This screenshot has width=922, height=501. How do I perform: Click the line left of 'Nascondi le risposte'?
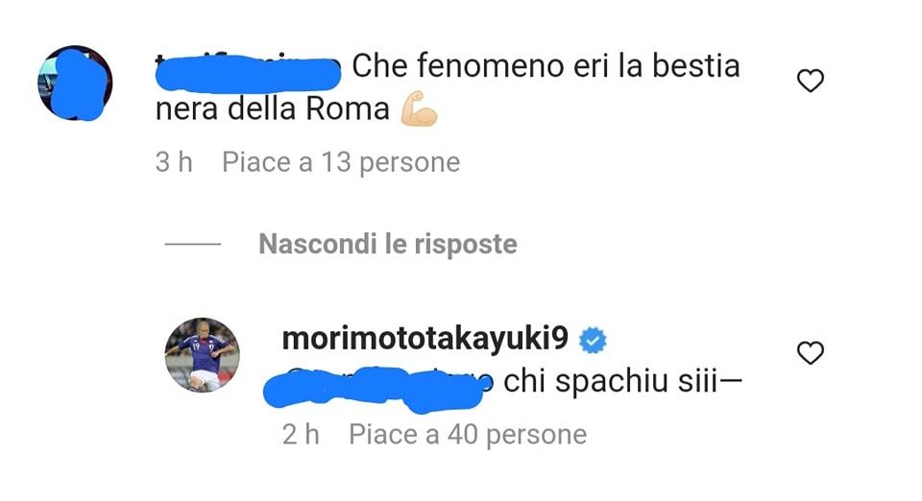click(x=193, y=245)
